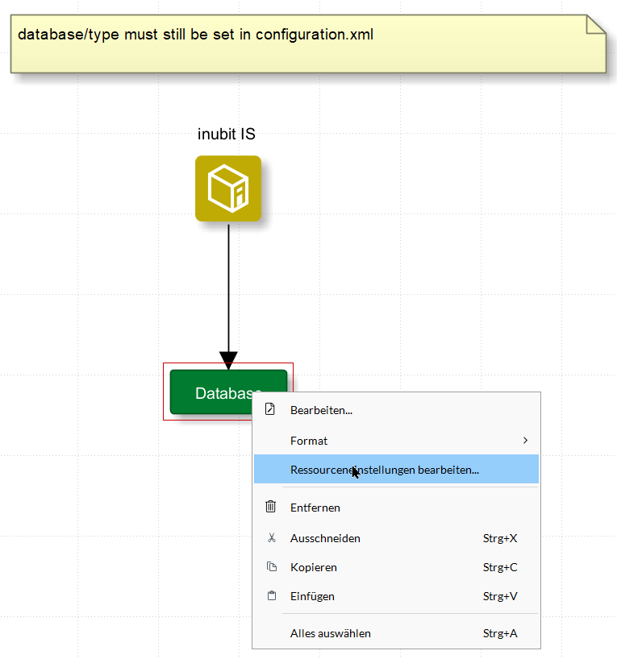Click the scissors icon beside Ausschneiden
Screen dimensions: 617x659
(271, 538)
